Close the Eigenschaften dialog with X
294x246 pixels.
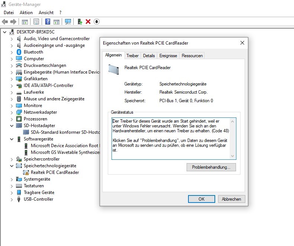[242, 43]
